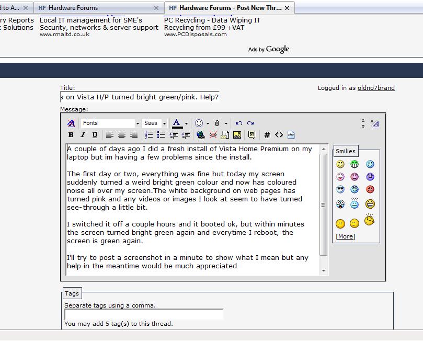Click the tags input field
Image resolution: width=423 pixels, height=341 pixels.
[x=144, y=314]
